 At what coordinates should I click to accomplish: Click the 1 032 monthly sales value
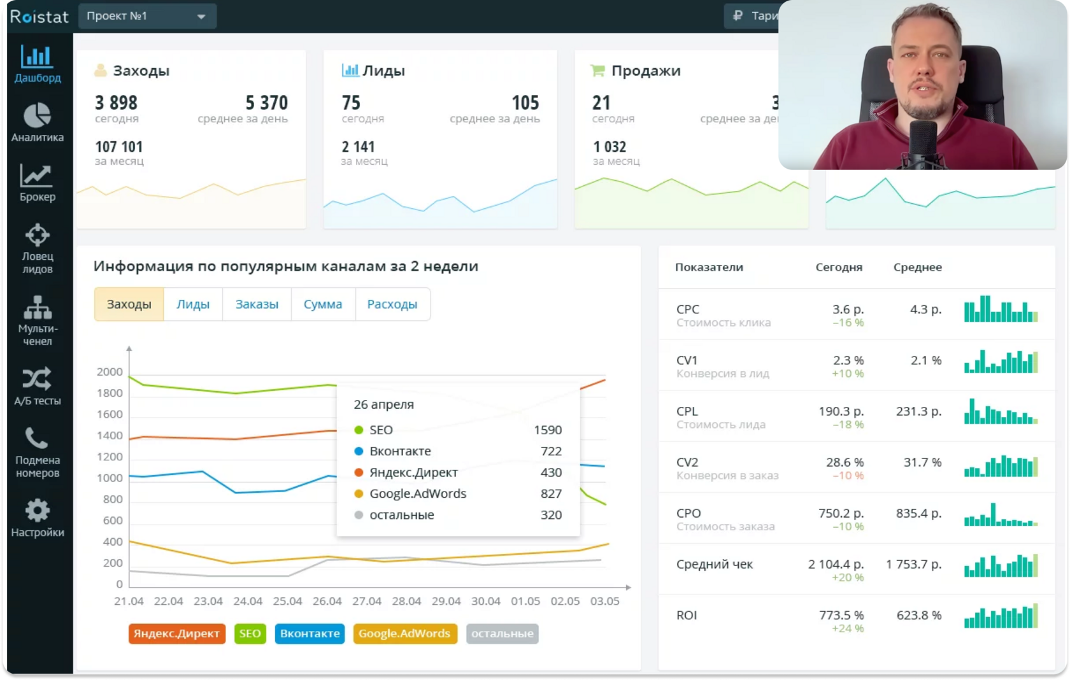click(x=610, y=147)
